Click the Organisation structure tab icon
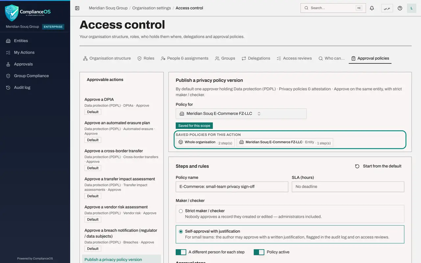The width and height of the screenshot is (421, 263). click(86, 59)
